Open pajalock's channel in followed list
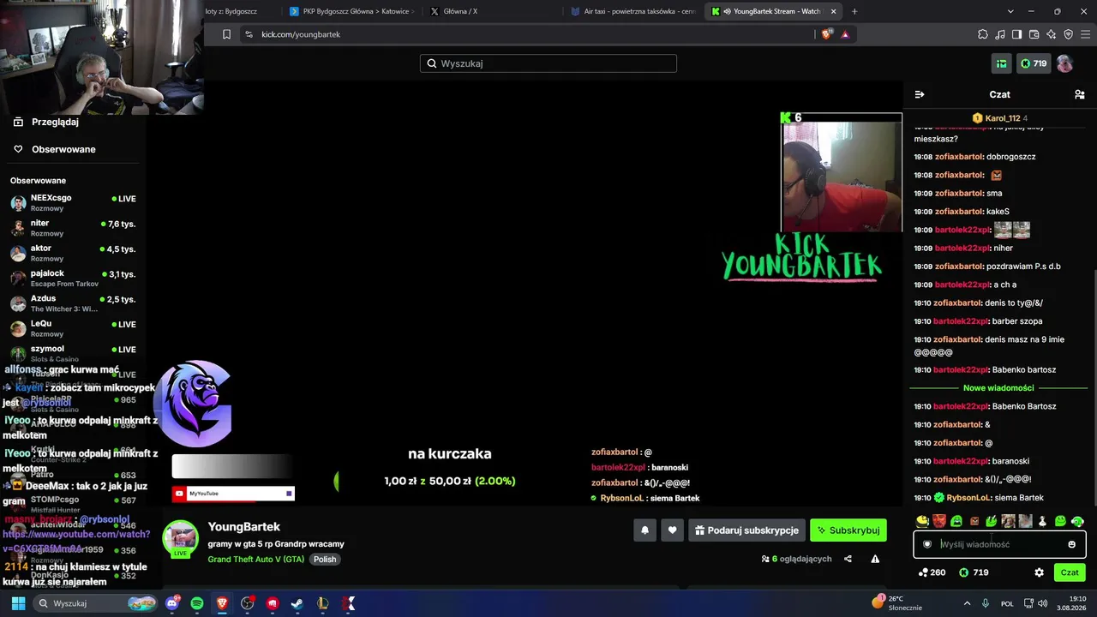Image resolution: width=1097 pixels, height=617 pixels. [73, 278]
